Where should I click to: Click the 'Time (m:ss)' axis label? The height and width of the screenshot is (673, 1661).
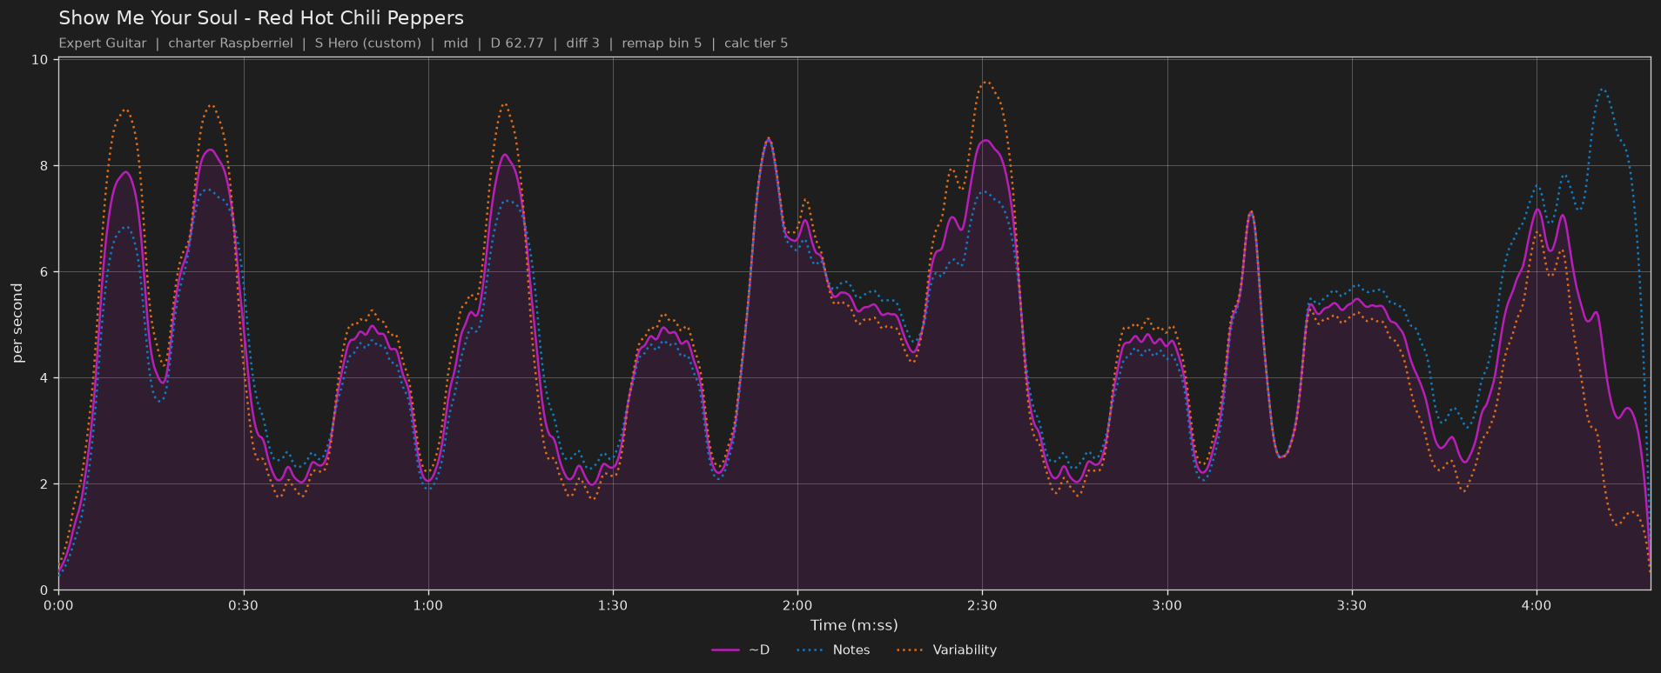click(x=854, y=625)
